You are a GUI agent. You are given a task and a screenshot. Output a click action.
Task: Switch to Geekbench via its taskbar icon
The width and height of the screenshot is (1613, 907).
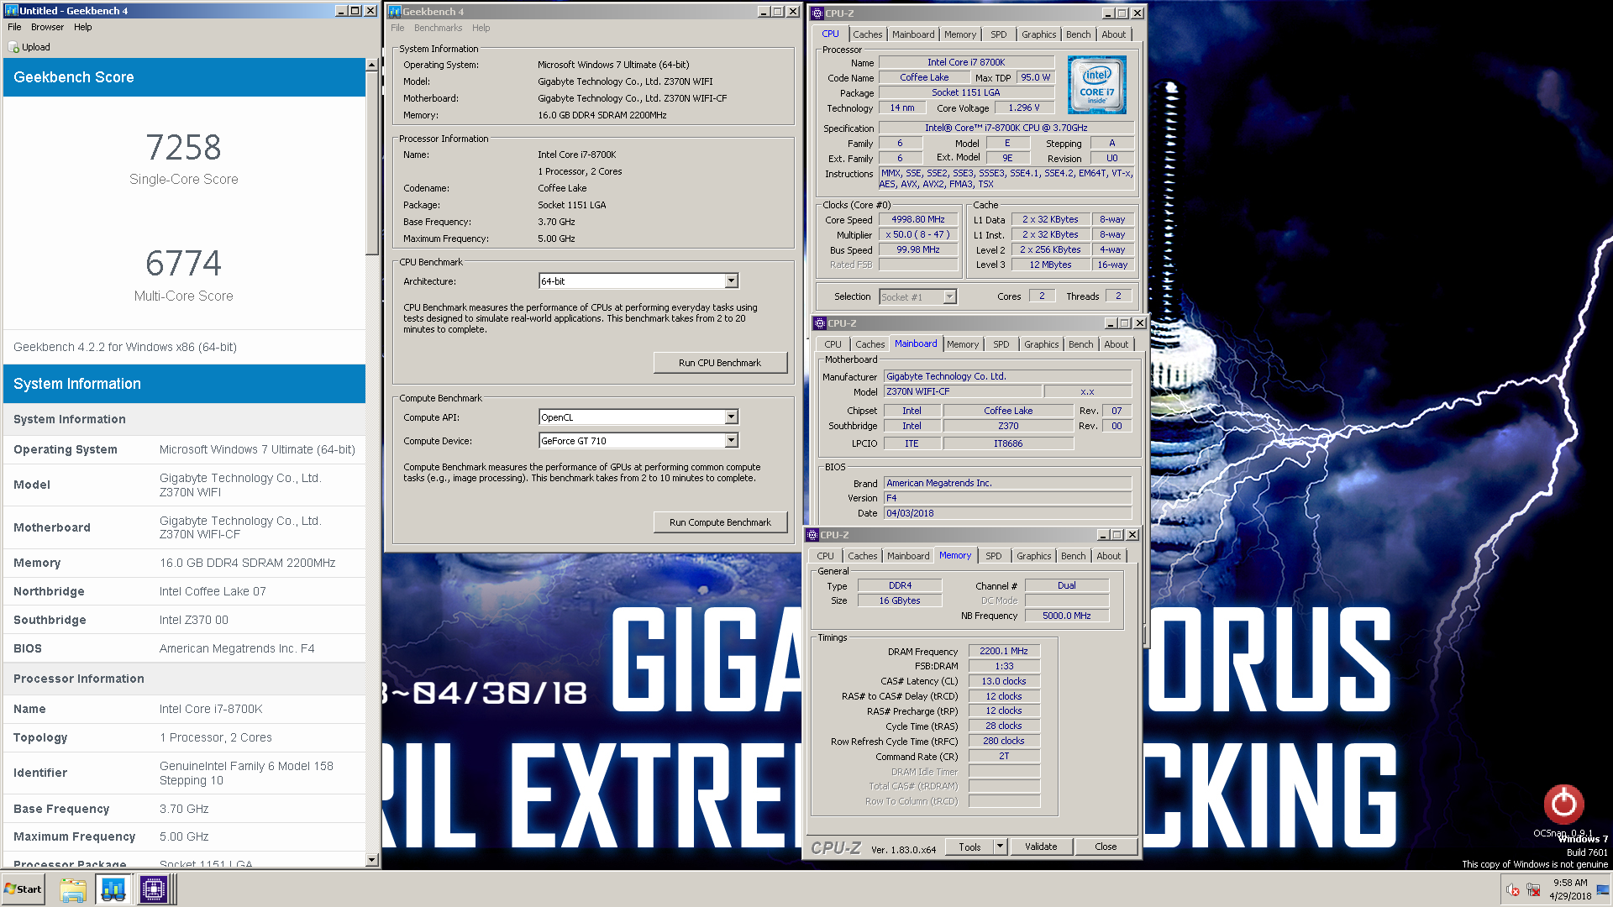coord(113,889)
